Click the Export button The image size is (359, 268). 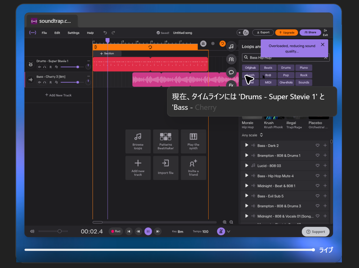tap(263, 32)
